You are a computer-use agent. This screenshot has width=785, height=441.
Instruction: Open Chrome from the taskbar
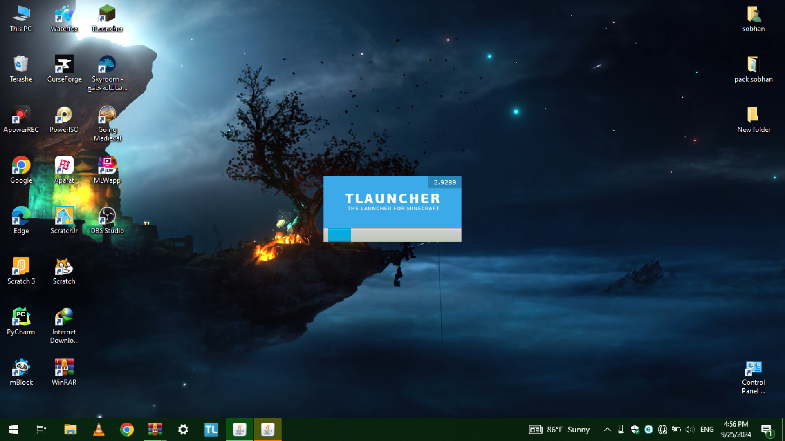pos(127,430)
